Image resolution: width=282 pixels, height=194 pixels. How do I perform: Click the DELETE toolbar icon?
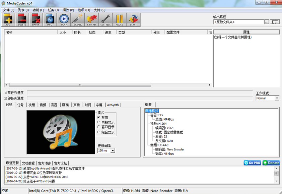pos(22,19)
